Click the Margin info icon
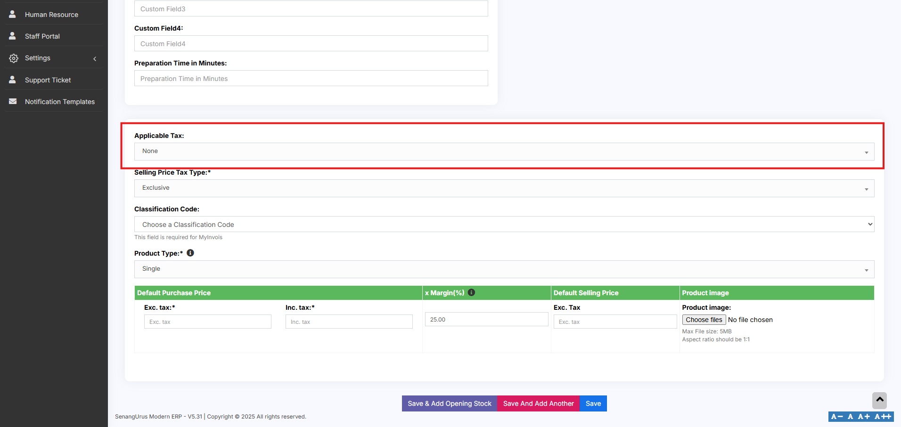901x427 pixels. (x=471, y=292)
